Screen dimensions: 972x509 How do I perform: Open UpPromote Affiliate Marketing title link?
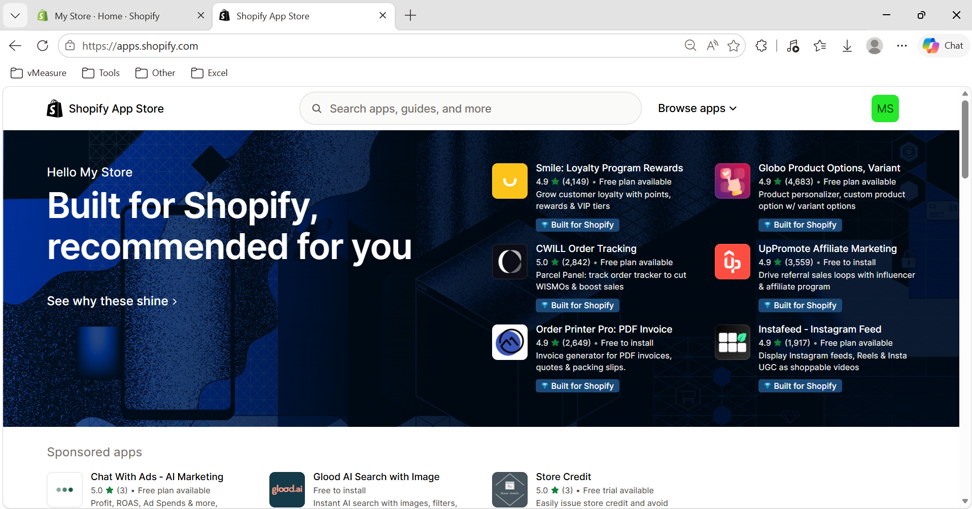pyautogui.click(x=827, y=248)
